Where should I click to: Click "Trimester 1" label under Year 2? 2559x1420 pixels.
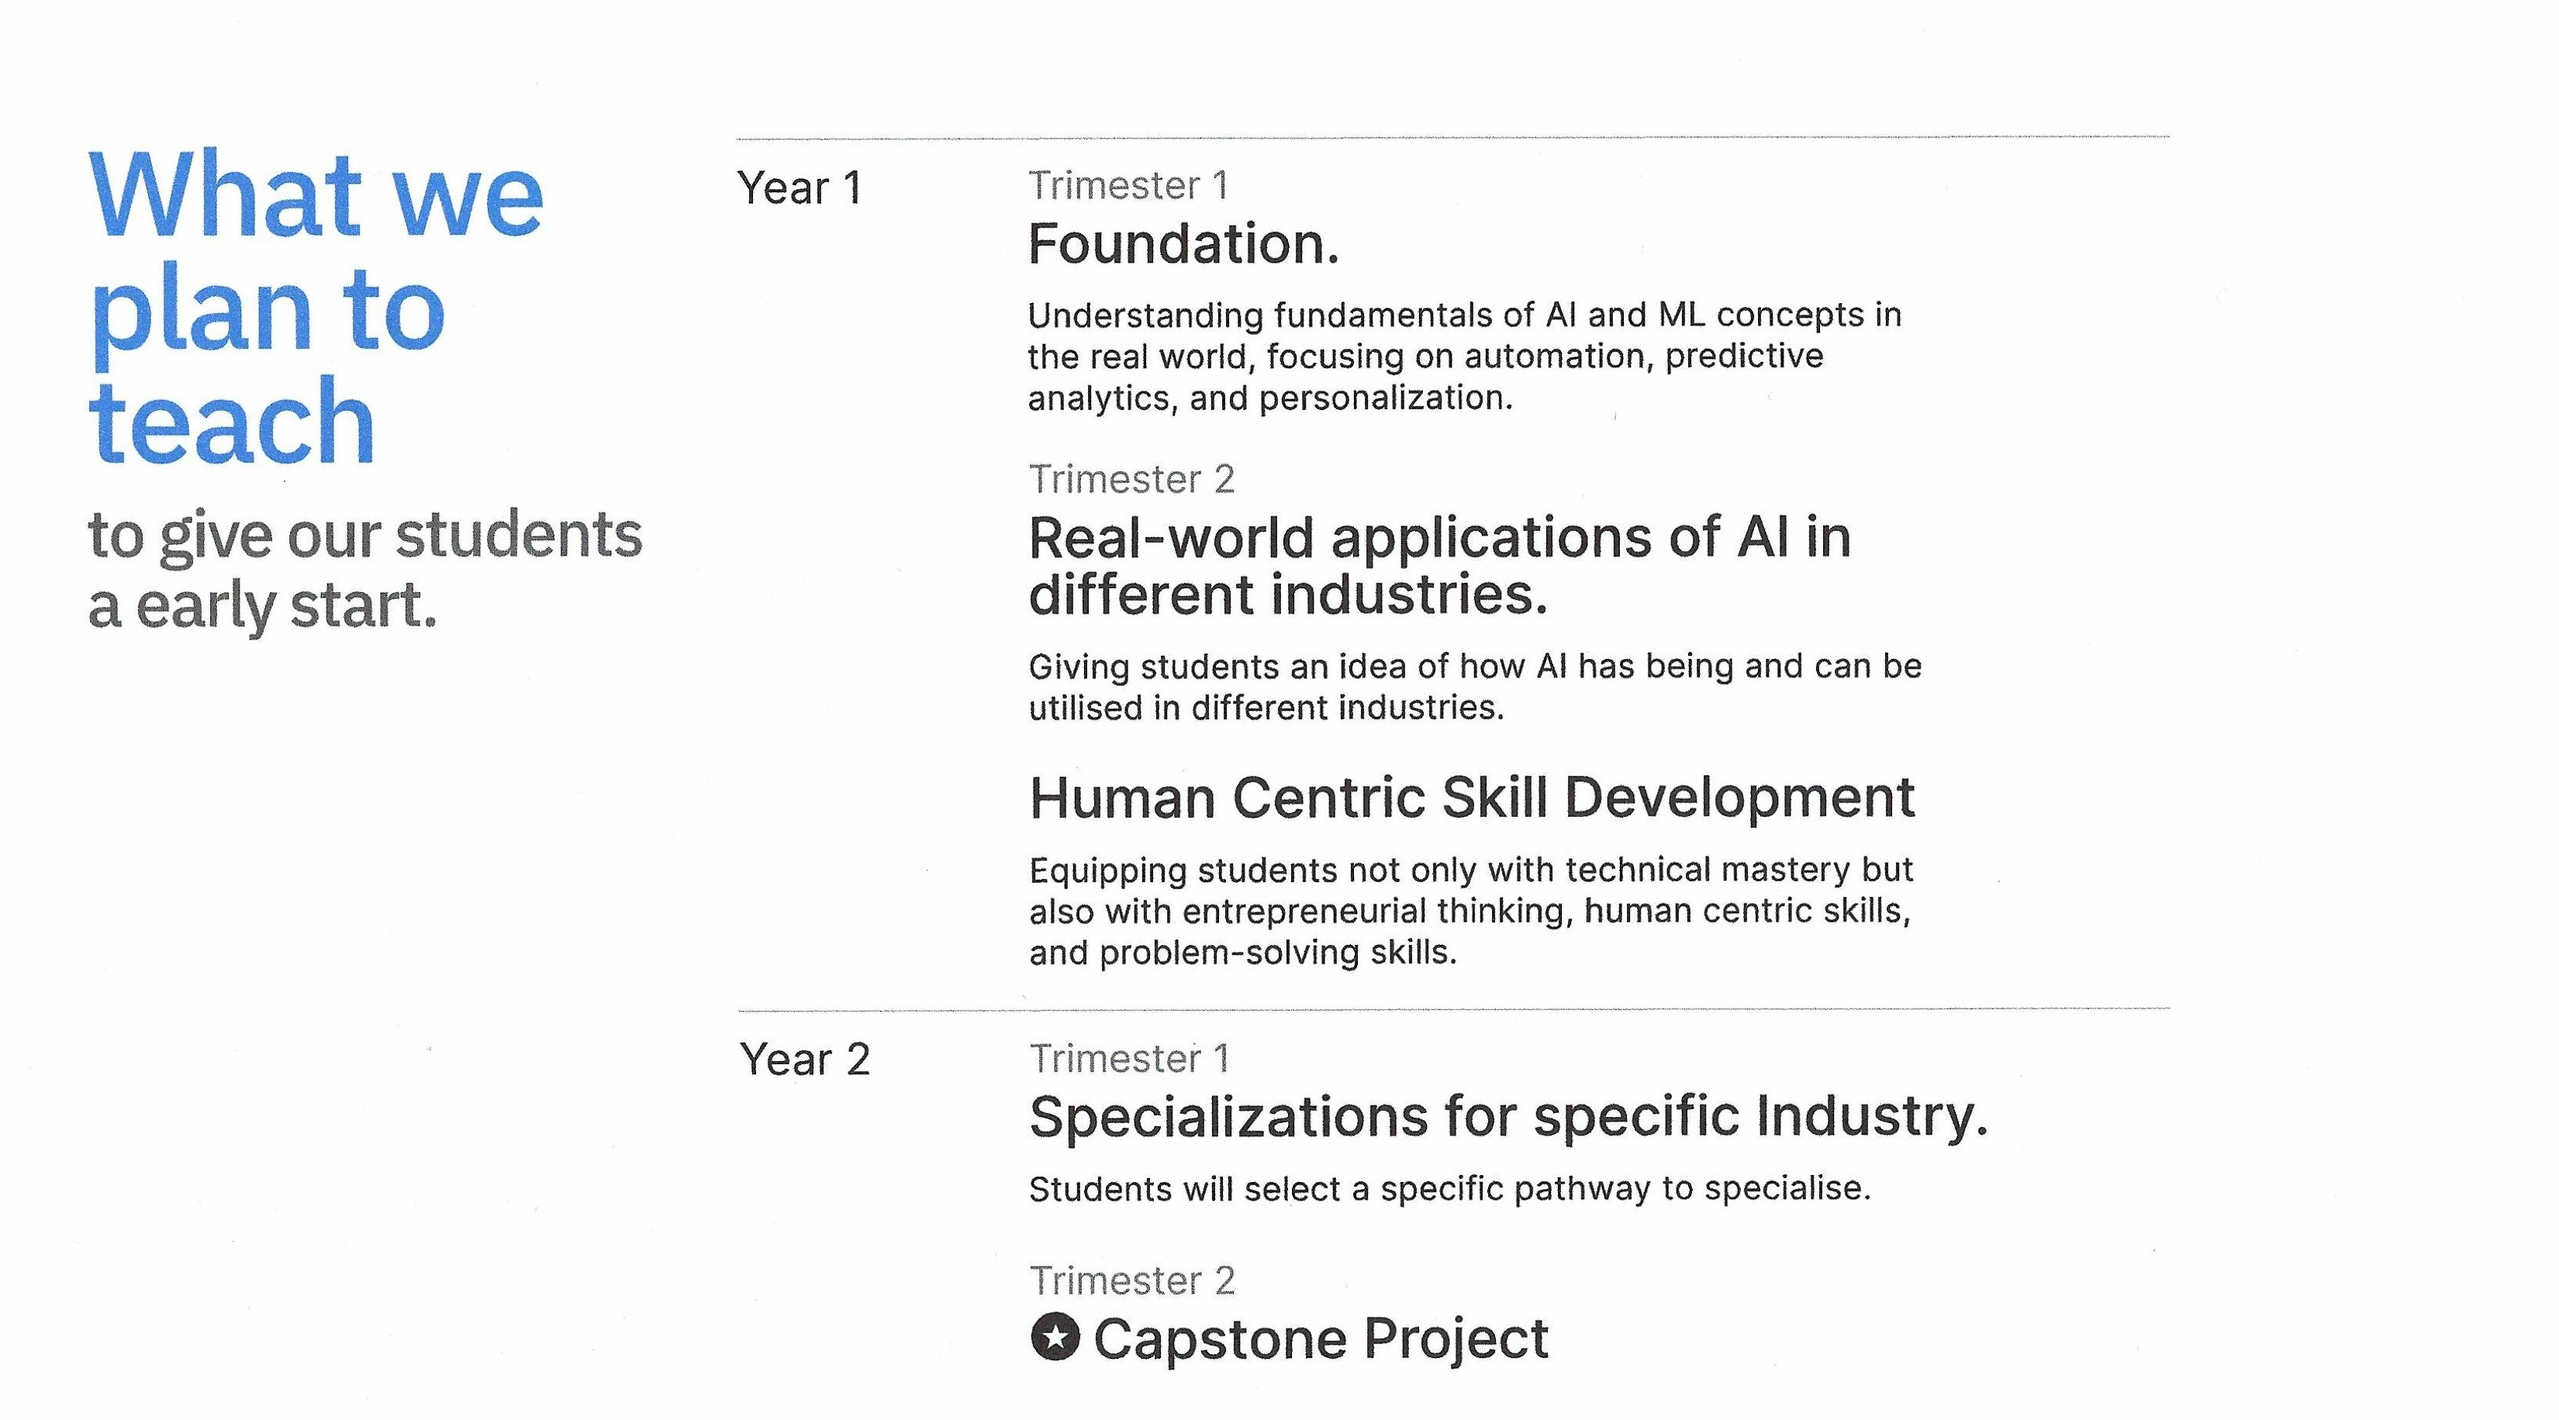pyautogui.click(x=1130, y=1059)
